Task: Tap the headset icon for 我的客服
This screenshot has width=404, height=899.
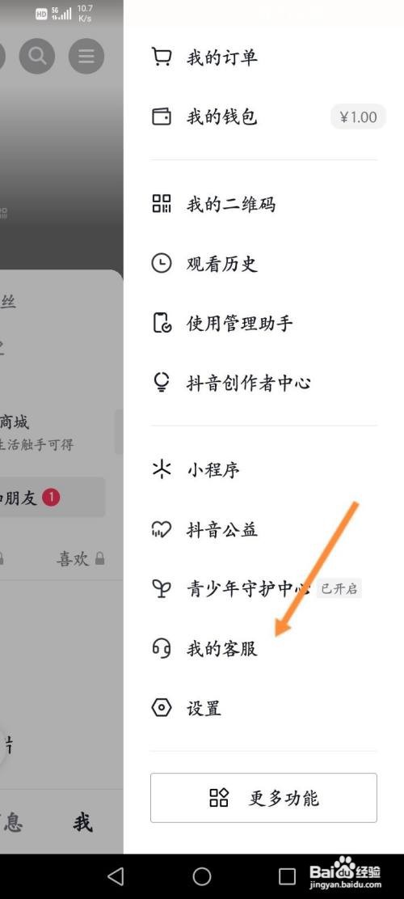Action: click(x=162, y=648)
